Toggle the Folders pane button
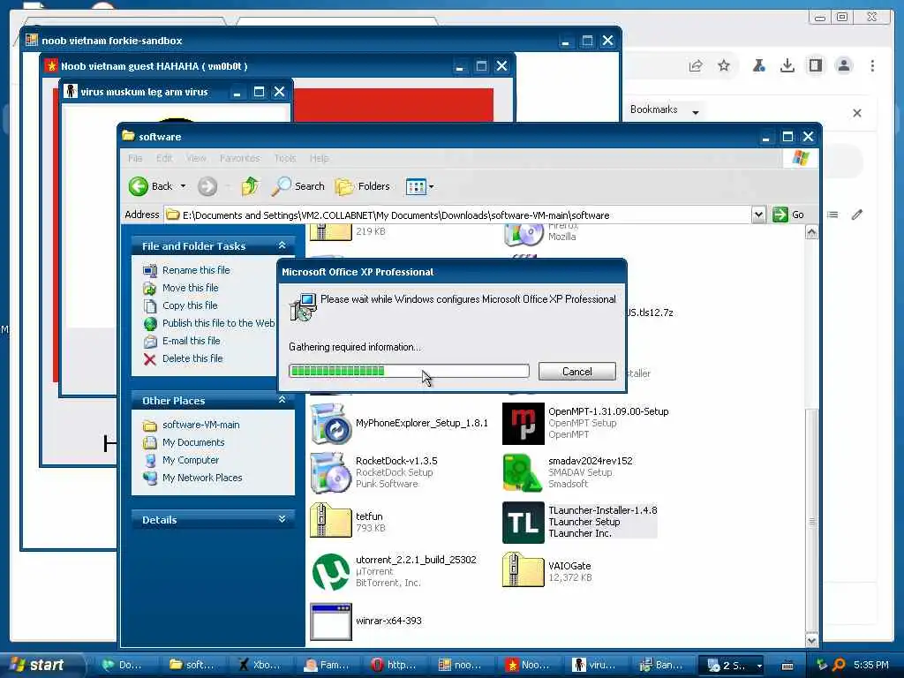Image resolution: width=904 pixels, height=678 pixels. (363, 186)
